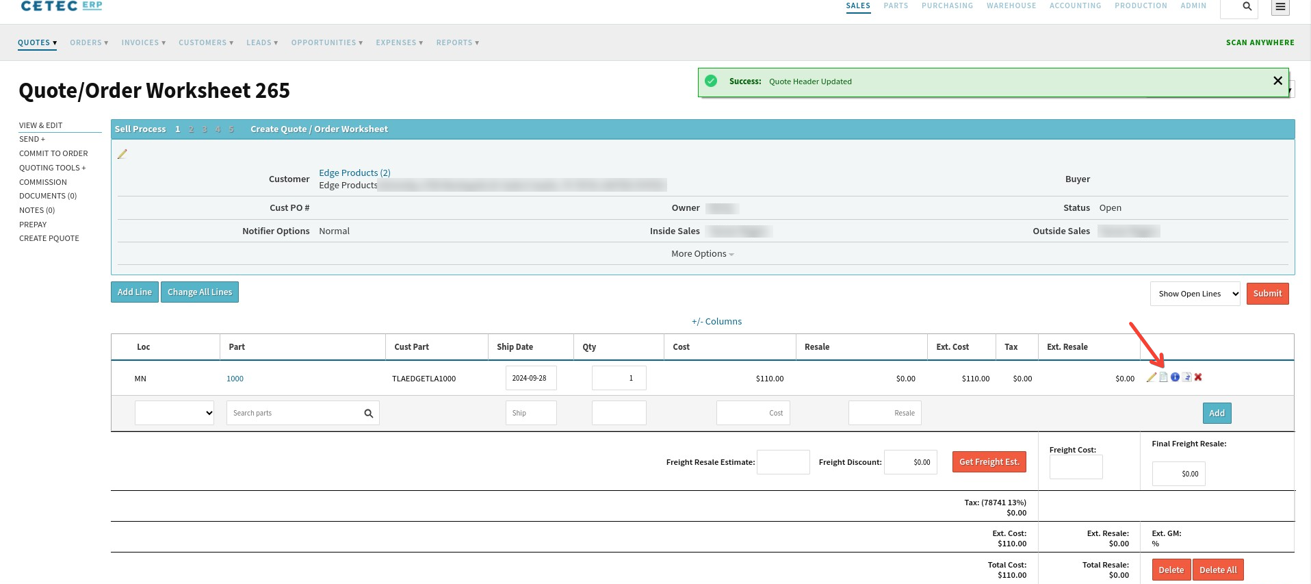This screenshot has width=1311, height=584.
Task: Open the Expenses dropdown menu
Action: [400, 42]
